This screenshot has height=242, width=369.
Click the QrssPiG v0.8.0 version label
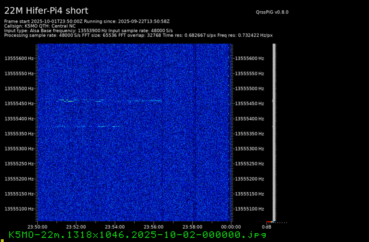275,12
